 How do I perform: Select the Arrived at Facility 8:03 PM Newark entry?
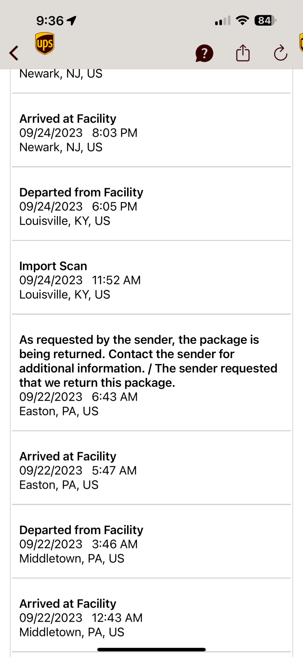pos(152,130)
